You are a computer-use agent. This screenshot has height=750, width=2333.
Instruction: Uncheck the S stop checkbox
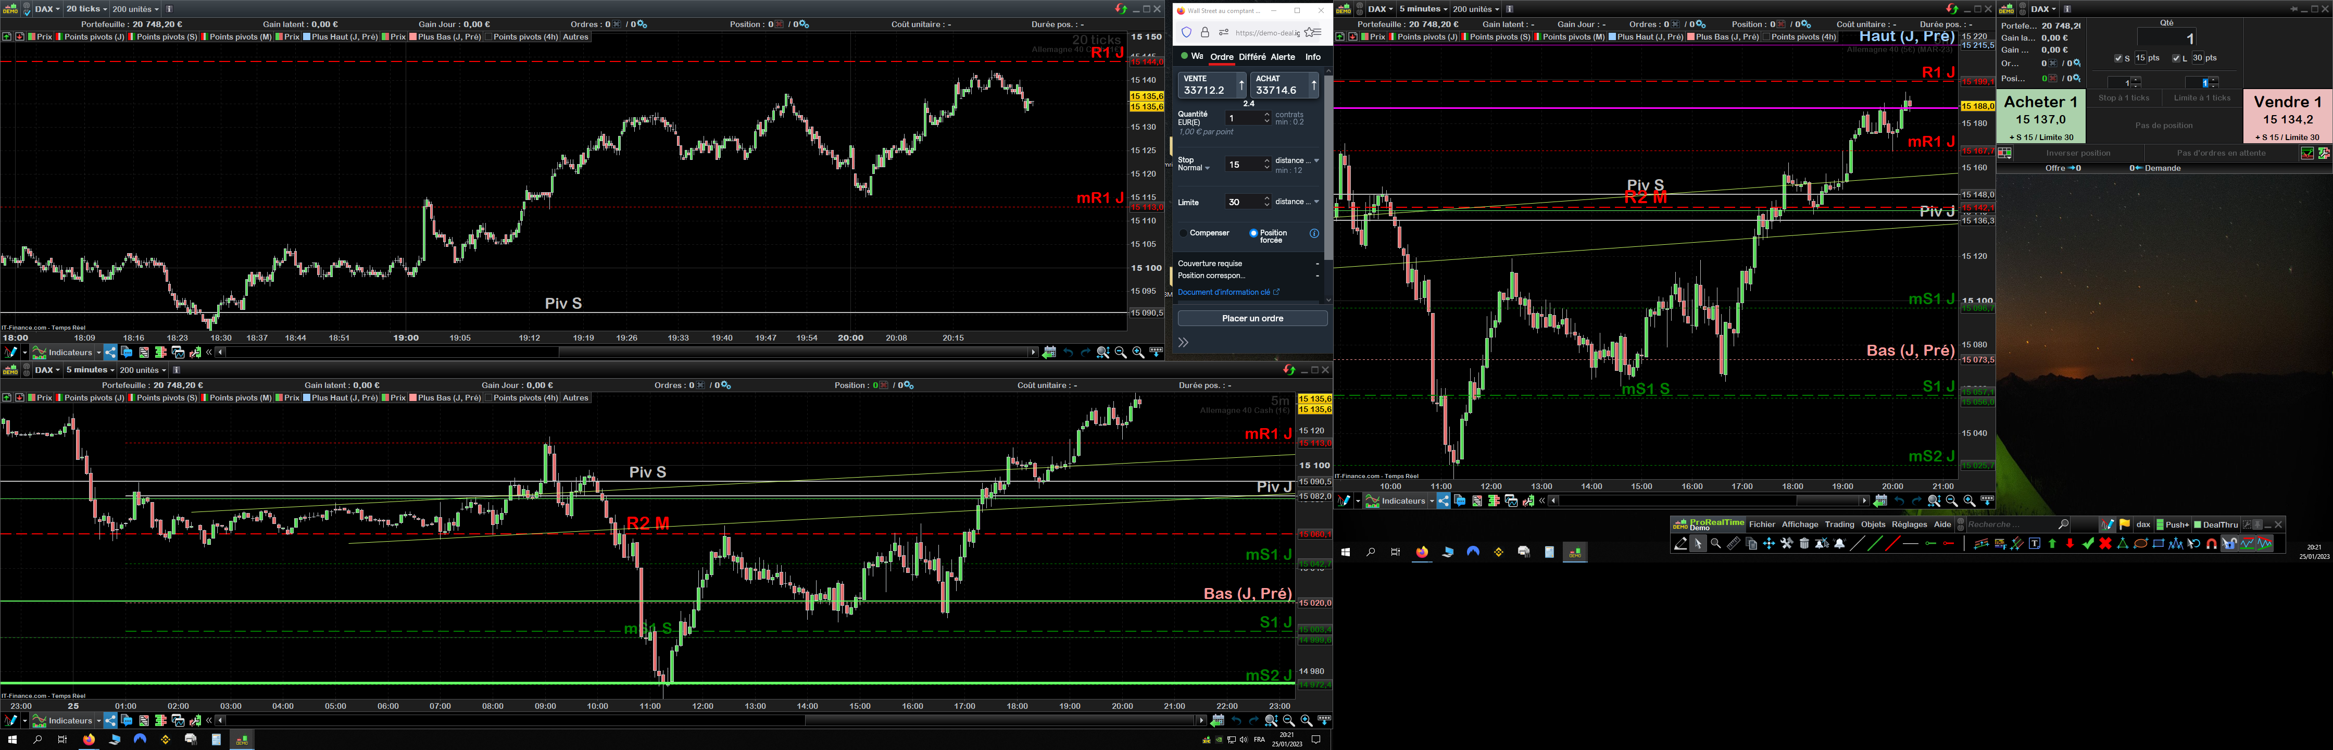2118,58
